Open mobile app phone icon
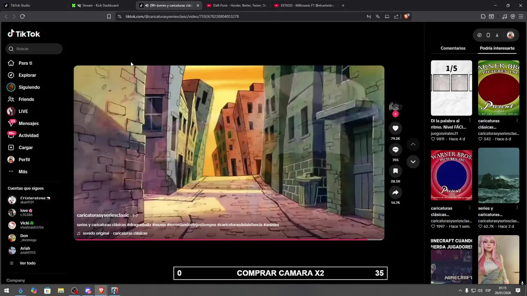527x296 pixels. (488, 35)
